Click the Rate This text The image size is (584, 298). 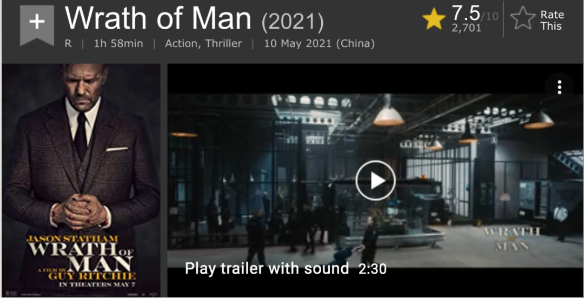click(x=552, y=20)
